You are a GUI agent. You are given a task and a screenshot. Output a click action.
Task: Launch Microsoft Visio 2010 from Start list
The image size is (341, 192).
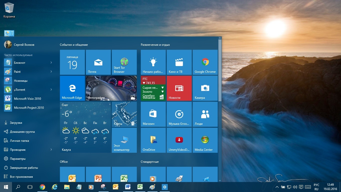click(28, 98)
